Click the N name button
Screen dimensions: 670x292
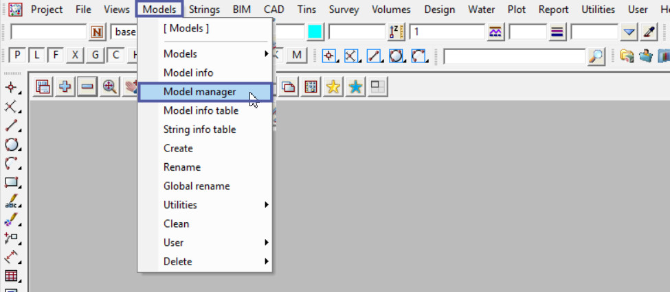[97, 32]
